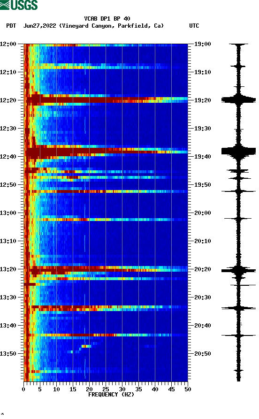The image size is (259, 419).
Task: Click the 'FREQUENCY (HZ)' axis title
Action: click(111, 395)
